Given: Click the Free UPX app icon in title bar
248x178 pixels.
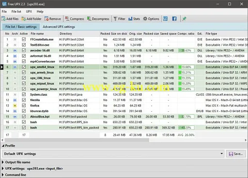Looking at the screenshot, I should 4,4.
